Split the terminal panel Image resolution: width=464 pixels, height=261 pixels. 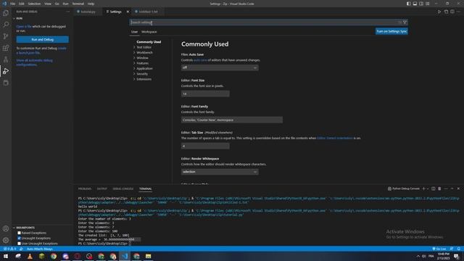click(434, 188)
